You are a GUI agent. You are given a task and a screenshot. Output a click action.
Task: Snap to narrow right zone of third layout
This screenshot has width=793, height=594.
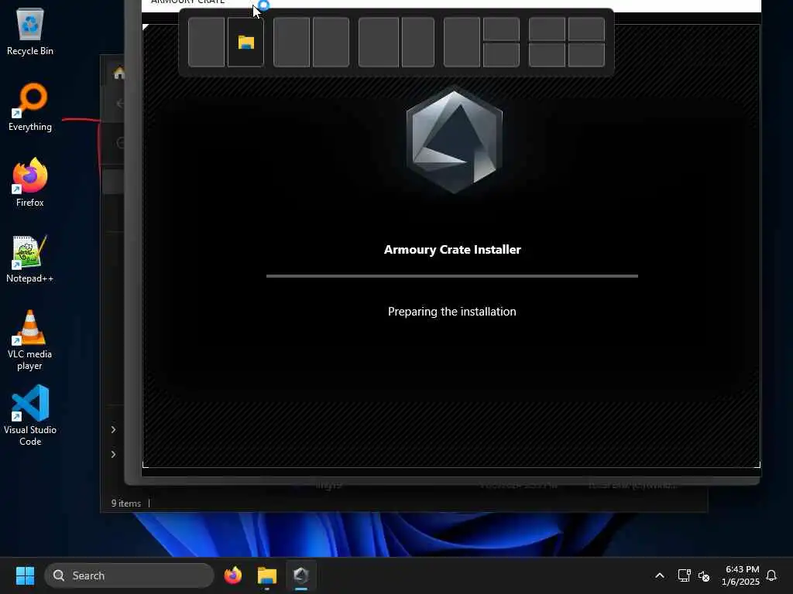coord(417,42)
